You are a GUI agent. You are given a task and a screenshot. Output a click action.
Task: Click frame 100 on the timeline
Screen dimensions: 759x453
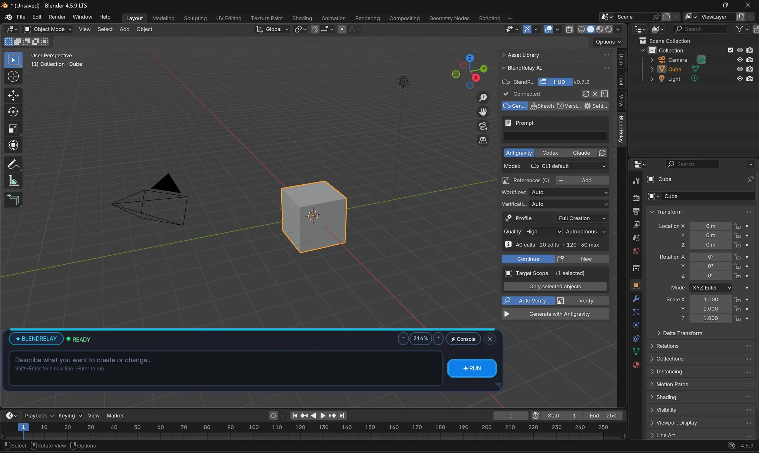click(x=253, y=427)
